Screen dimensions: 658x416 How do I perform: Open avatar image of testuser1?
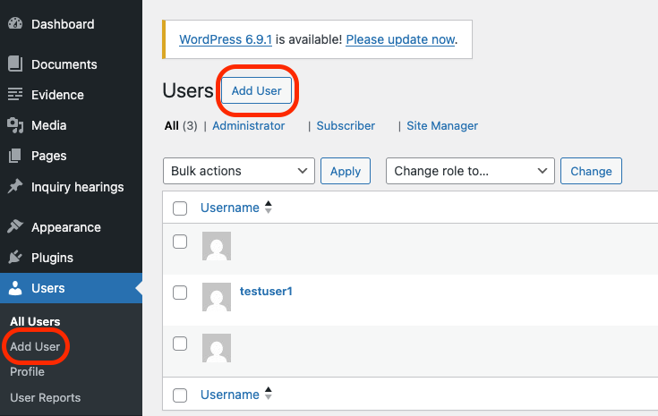click(217, 297)
